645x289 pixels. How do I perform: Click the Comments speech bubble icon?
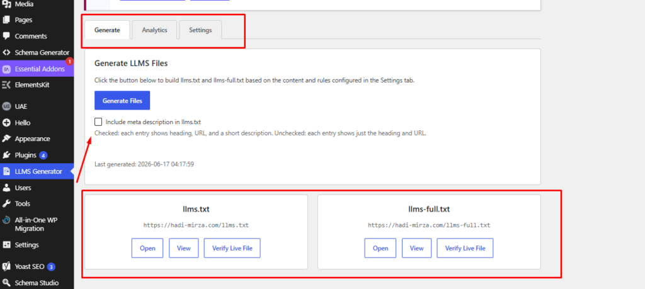6,36
